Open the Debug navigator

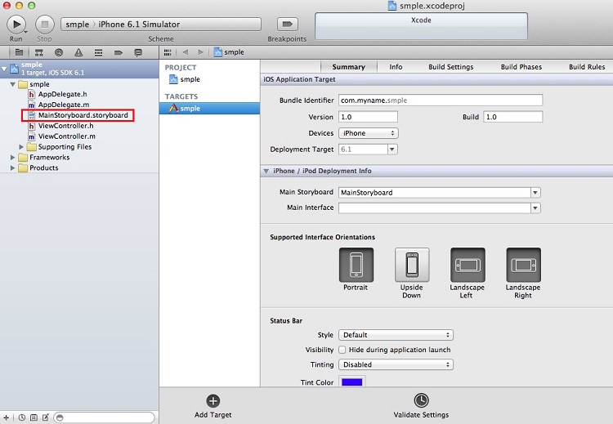pyautogui.click(x=99, y=52)
